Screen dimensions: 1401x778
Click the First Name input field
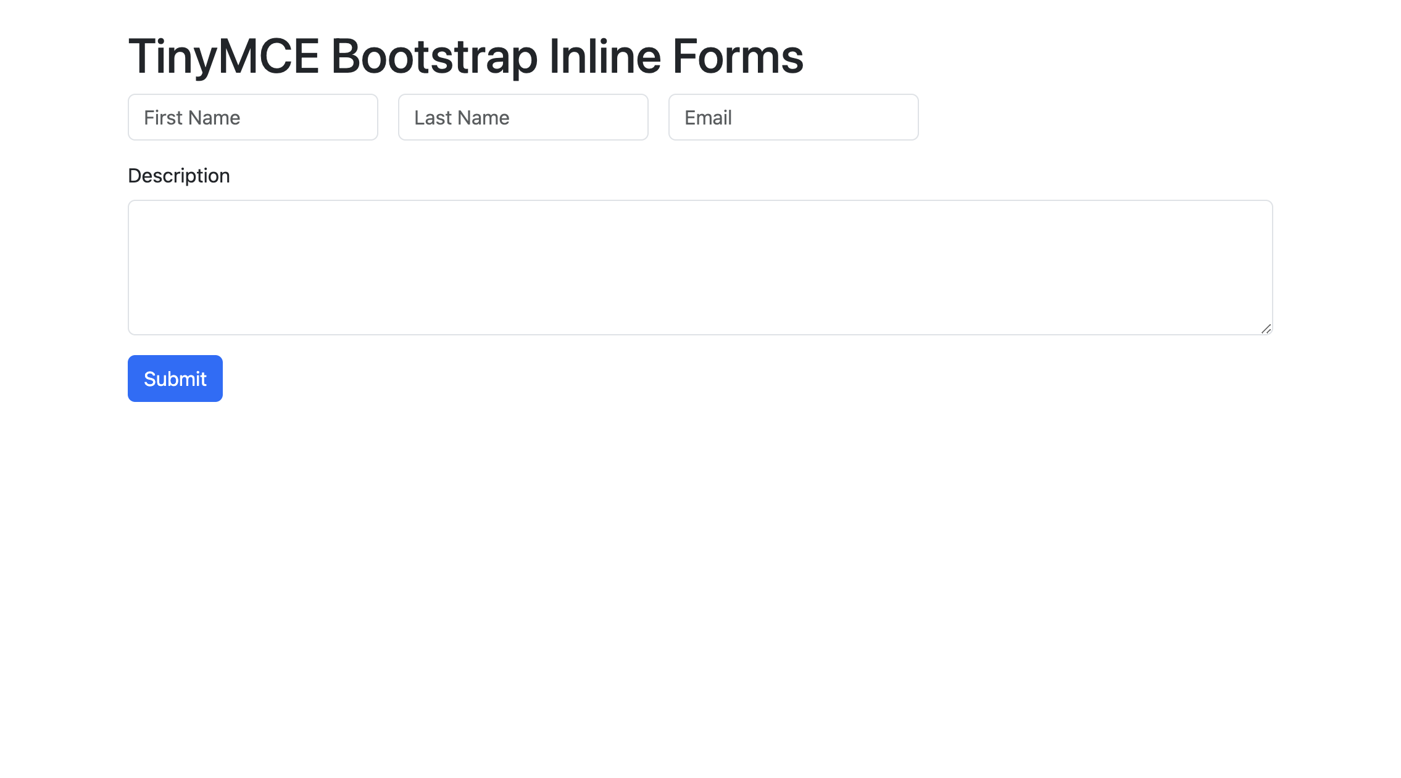(252, 117)
